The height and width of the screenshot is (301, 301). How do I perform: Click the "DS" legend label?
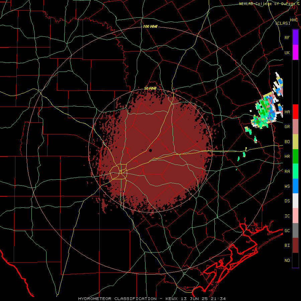tap(287, 201)
